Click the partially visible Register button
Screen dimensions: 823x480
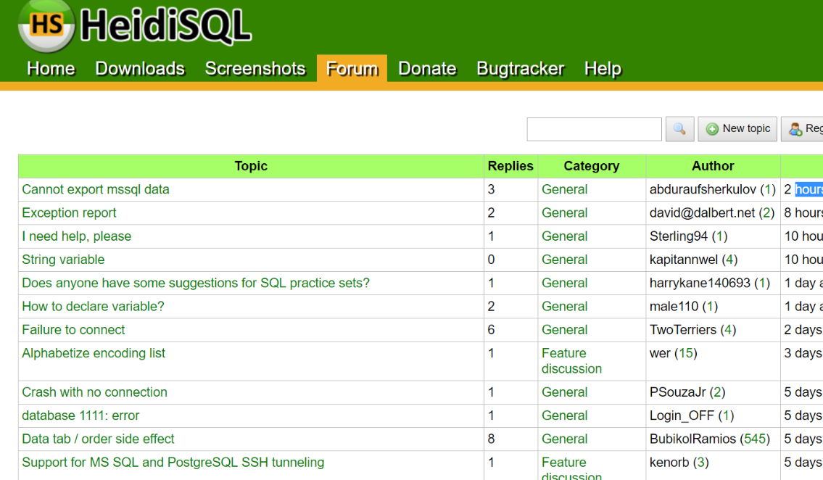(802, 129)
